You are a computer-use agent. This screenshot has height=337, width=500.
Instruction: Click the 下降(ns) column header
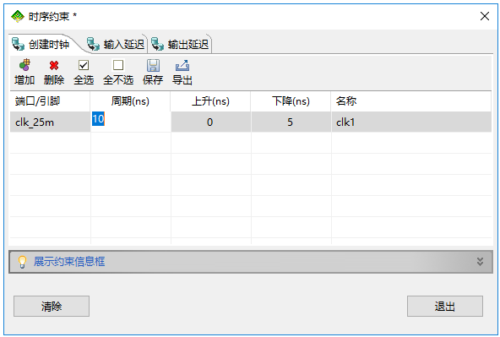(x=291, y=101)
